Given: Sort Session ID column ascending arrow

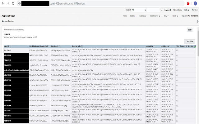Looking at the screenshot, I should 59,46.
